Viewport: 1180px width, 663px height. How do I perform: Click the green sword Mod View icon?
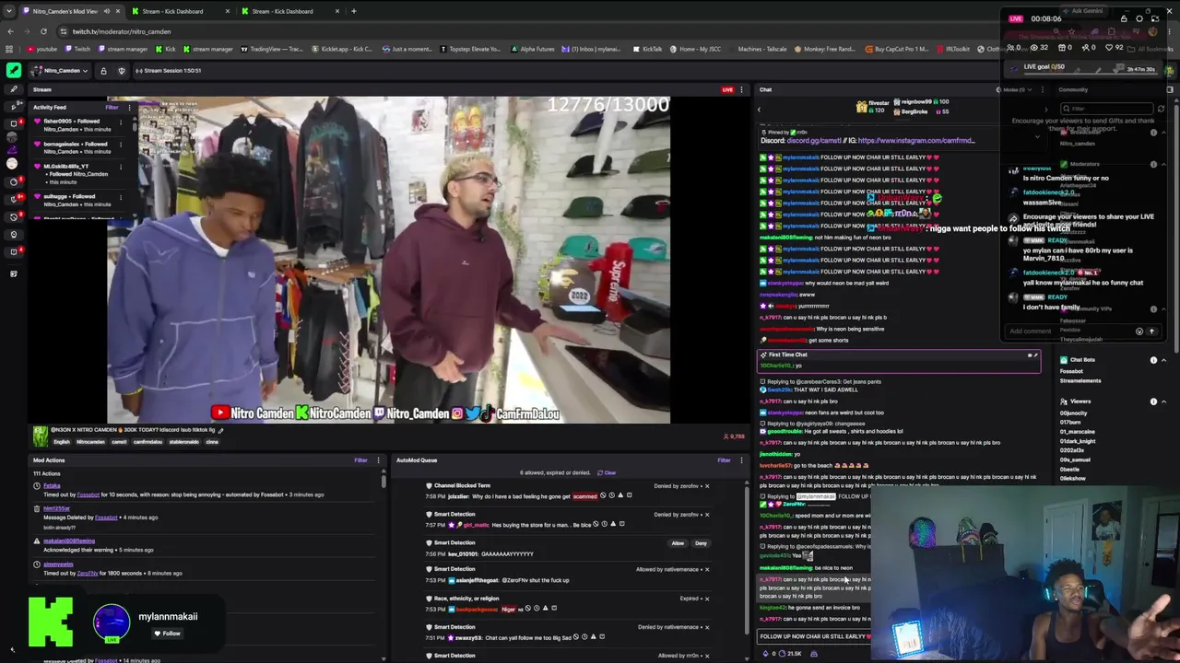(x=13, y=70)
